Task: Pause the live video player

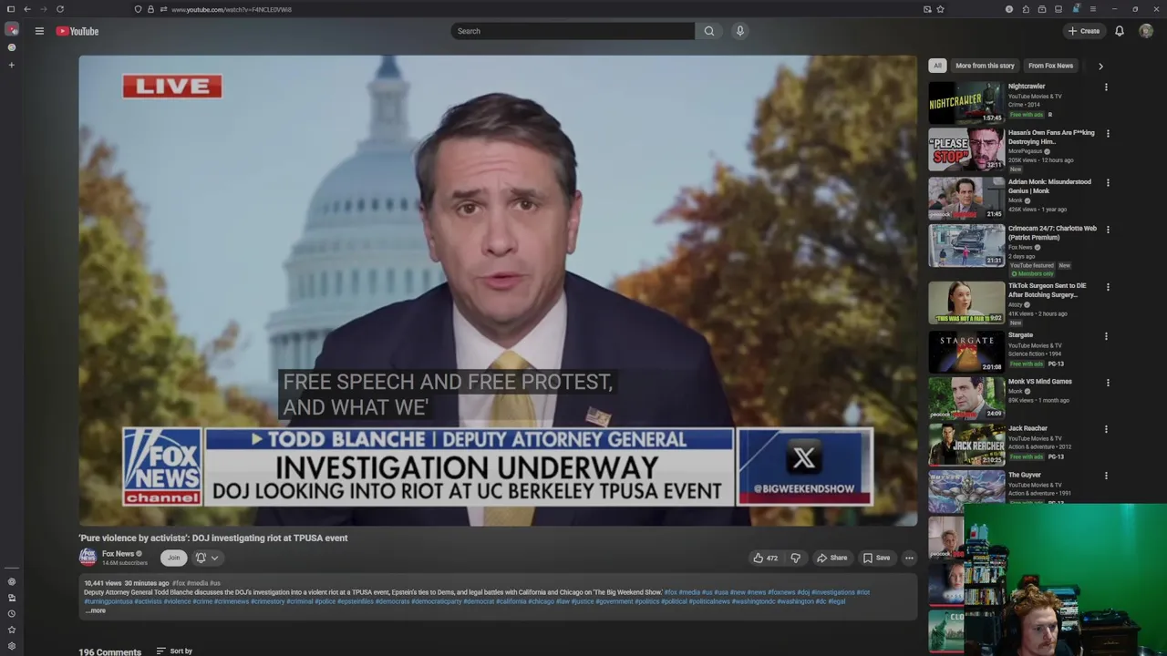Action: [498, 291]
